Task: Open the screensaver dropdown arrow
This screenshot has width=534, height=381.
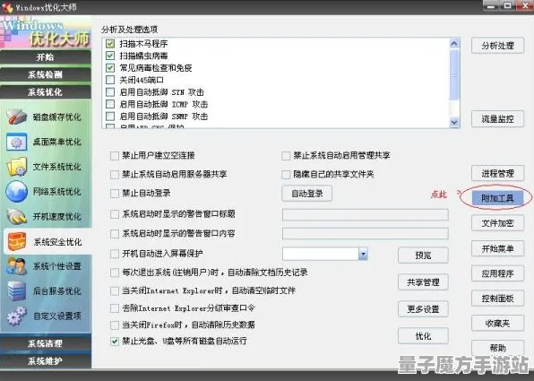Action: click(363, 254)
